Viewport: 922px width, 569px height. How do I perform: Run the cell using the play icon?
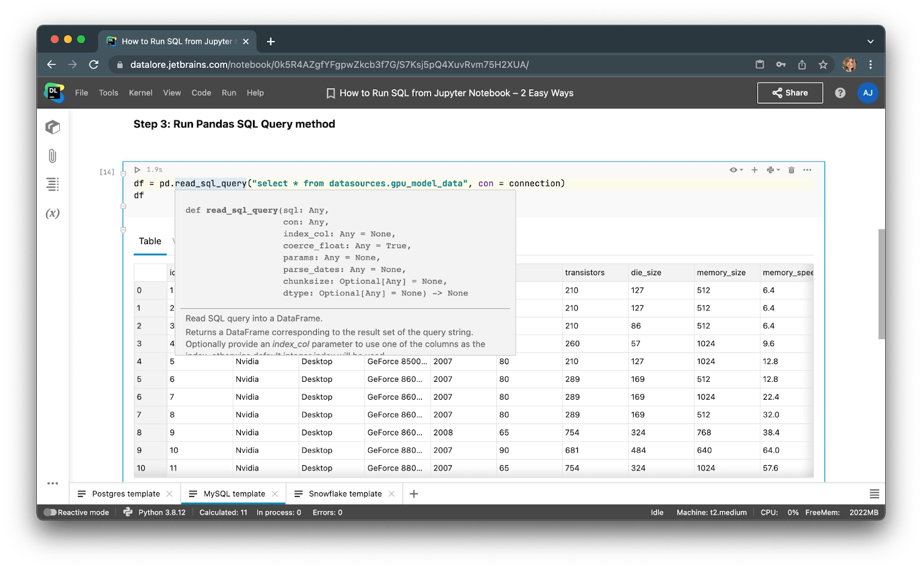click(x=137, y=169)
